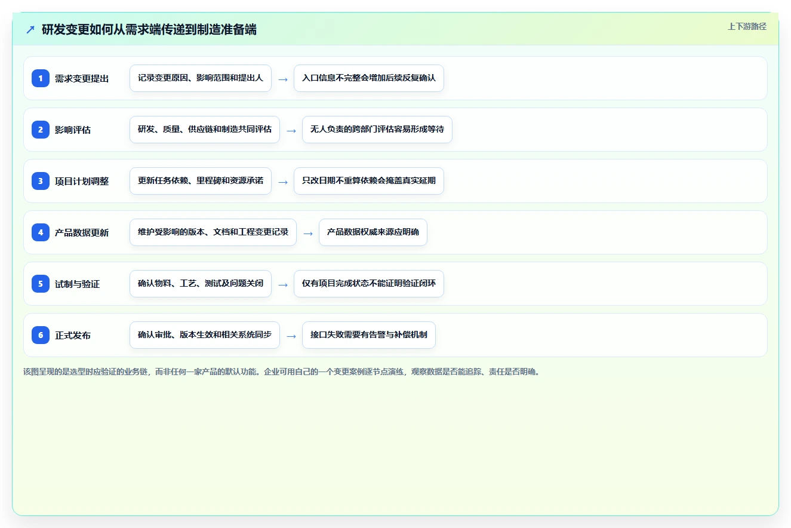
Task: Click step number badge 3
Action: [41, 181]
